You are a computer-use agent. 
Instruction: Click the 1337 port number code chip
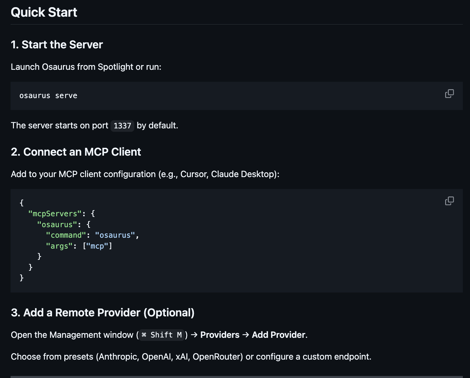[122, 126]
